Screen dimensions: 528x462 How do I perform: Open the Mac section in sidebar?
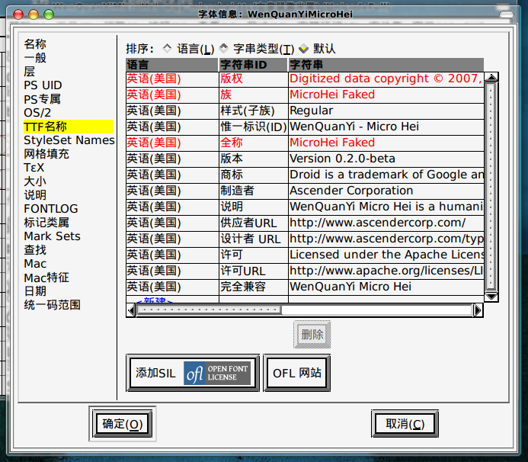[35, 264]
